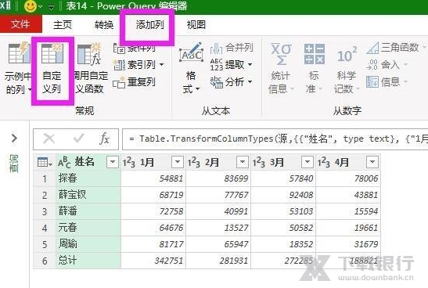The height and width of the screenshot is (288, 428).
Task: Click the value 92408
Action: pyautogui.click(x=301, y=195)
